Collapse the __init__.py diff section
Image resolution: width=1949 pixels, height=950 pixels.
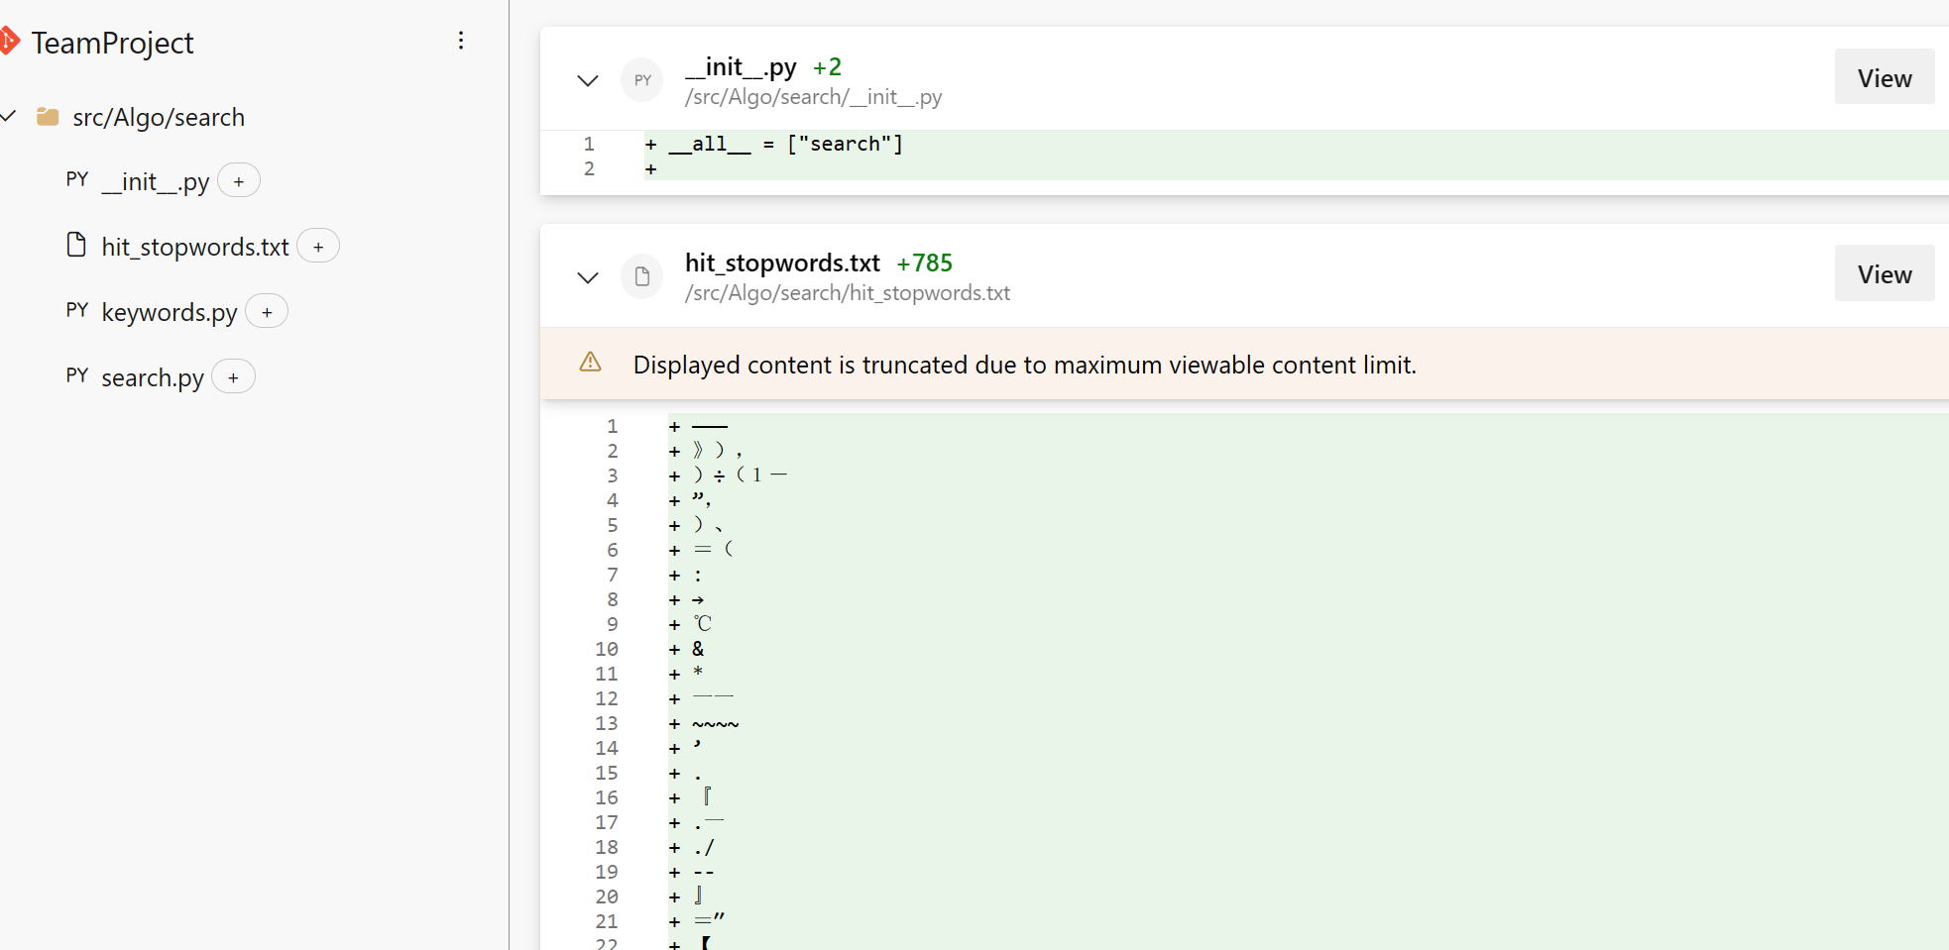click(x=588, y=80)
